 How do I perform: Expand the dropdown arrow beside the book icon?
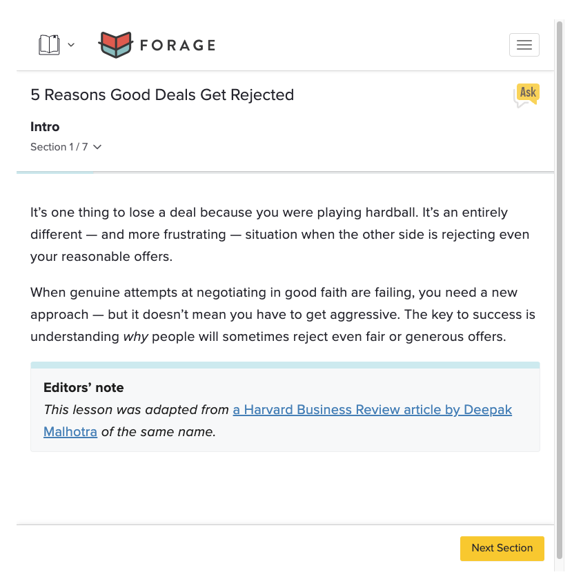(x=71, y=46)
